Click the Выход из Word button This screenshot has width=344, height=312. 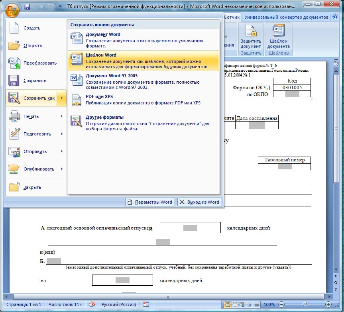pos(199,202)
